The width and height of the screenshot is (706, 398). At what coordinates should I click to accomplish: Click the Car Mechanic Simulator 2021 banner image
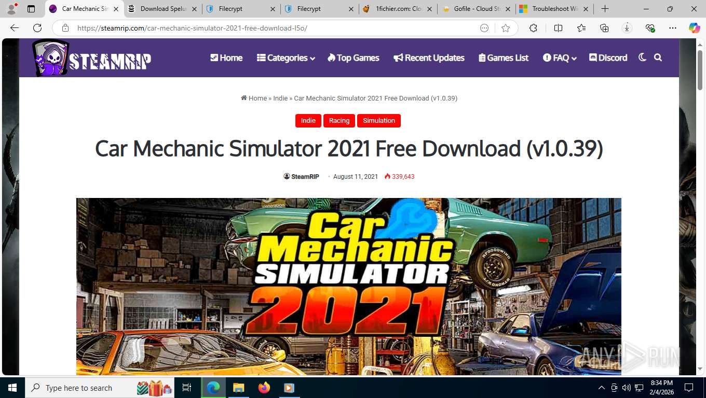[x=349, y=286]
